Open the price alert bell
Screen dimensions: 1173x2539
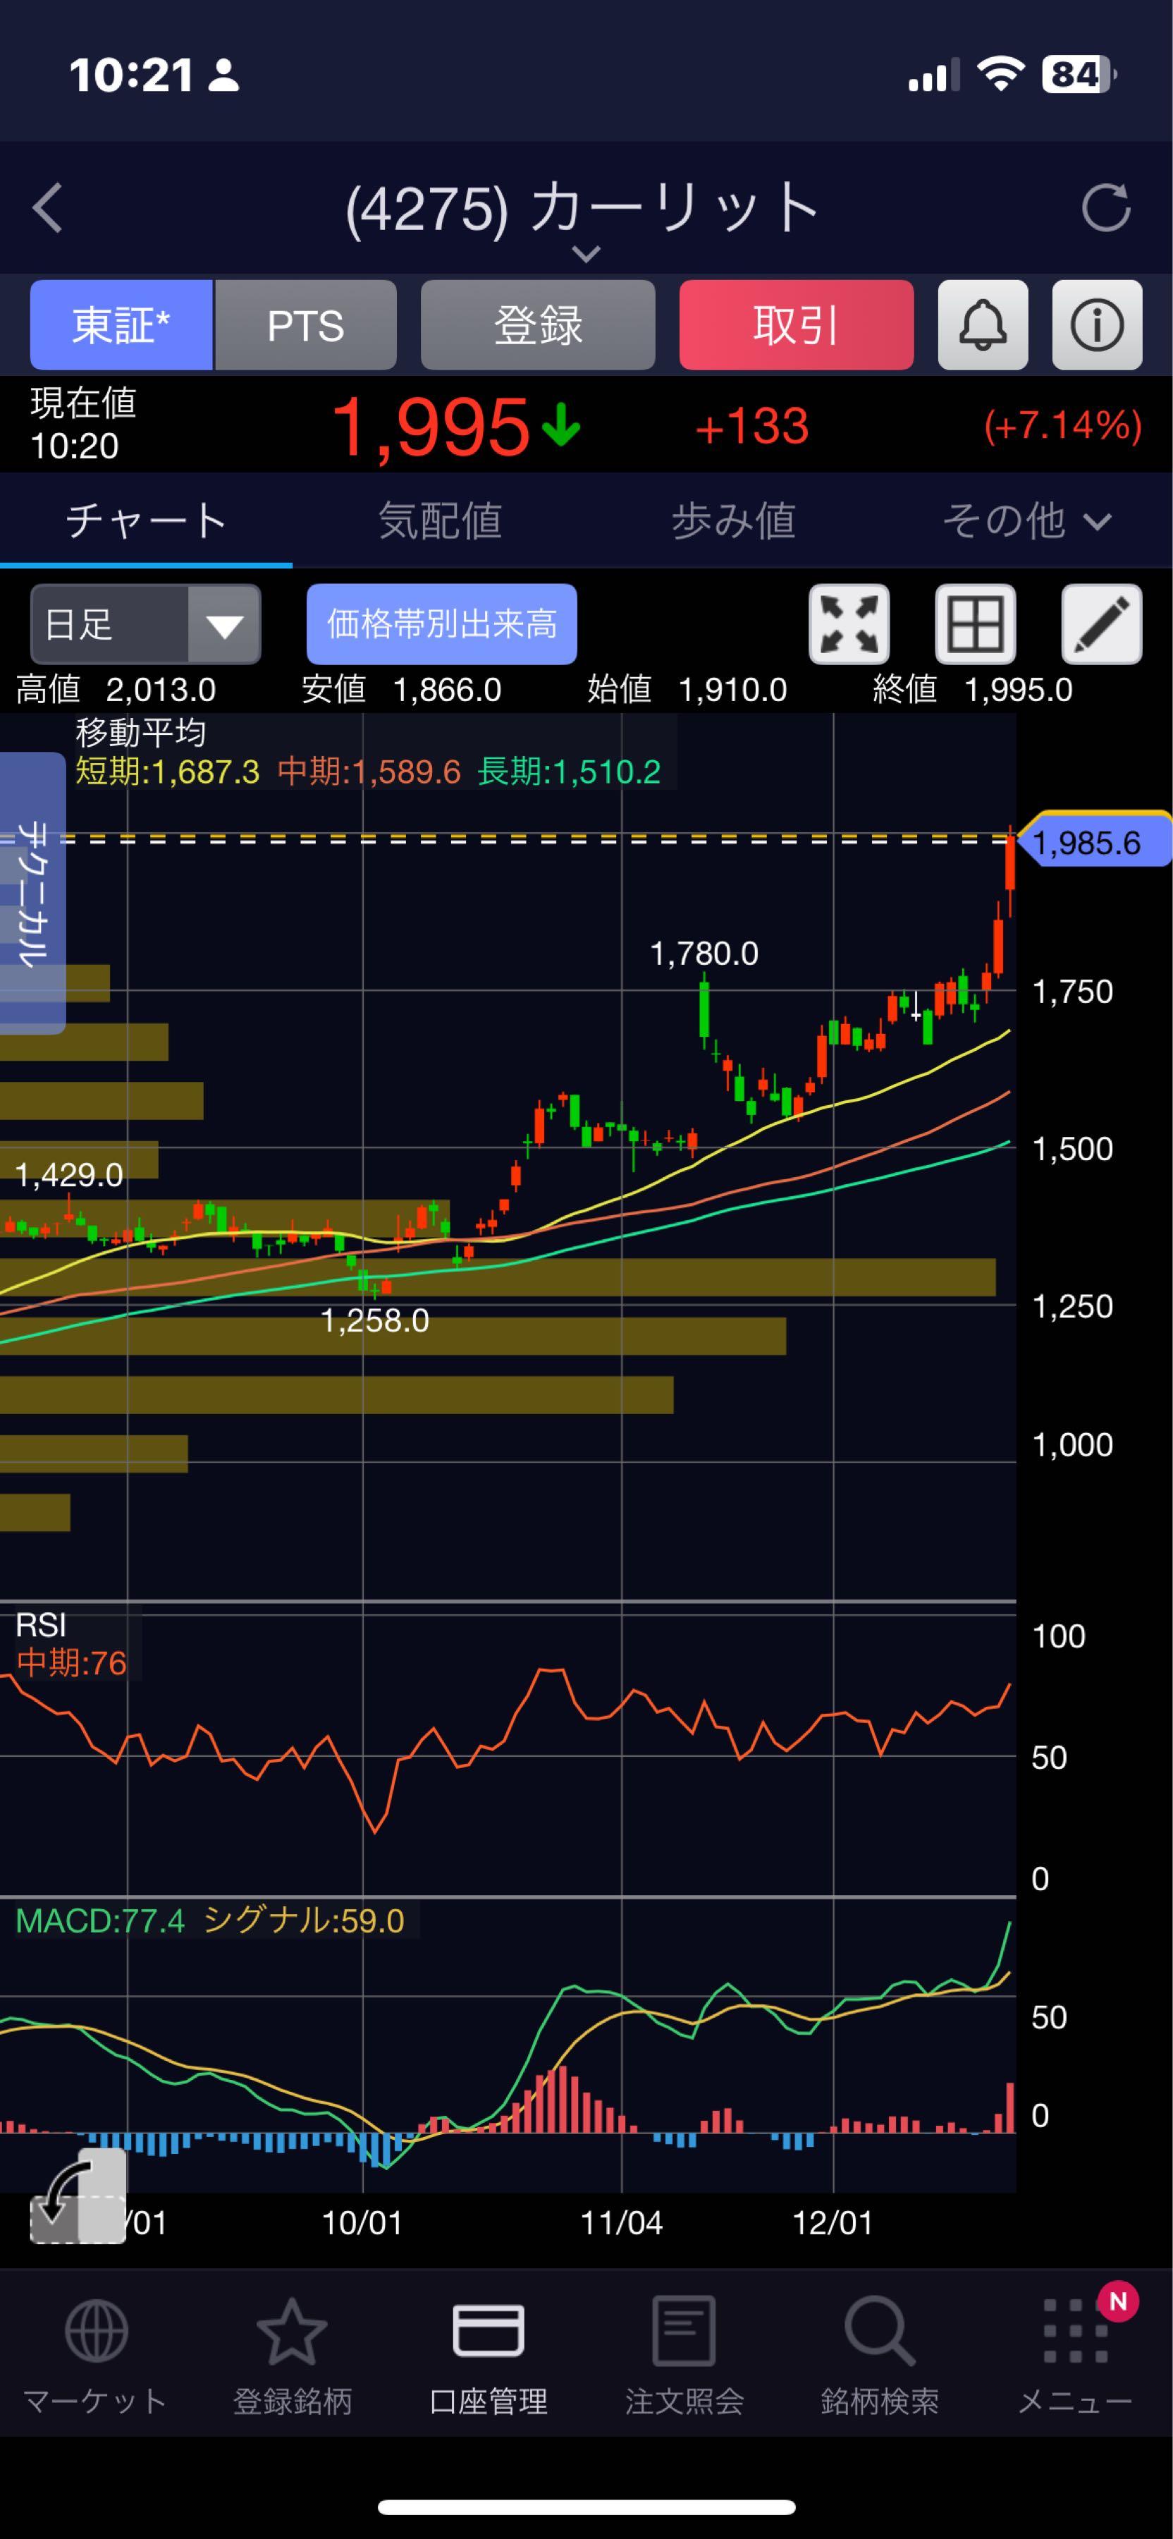[x=982, y=325]
